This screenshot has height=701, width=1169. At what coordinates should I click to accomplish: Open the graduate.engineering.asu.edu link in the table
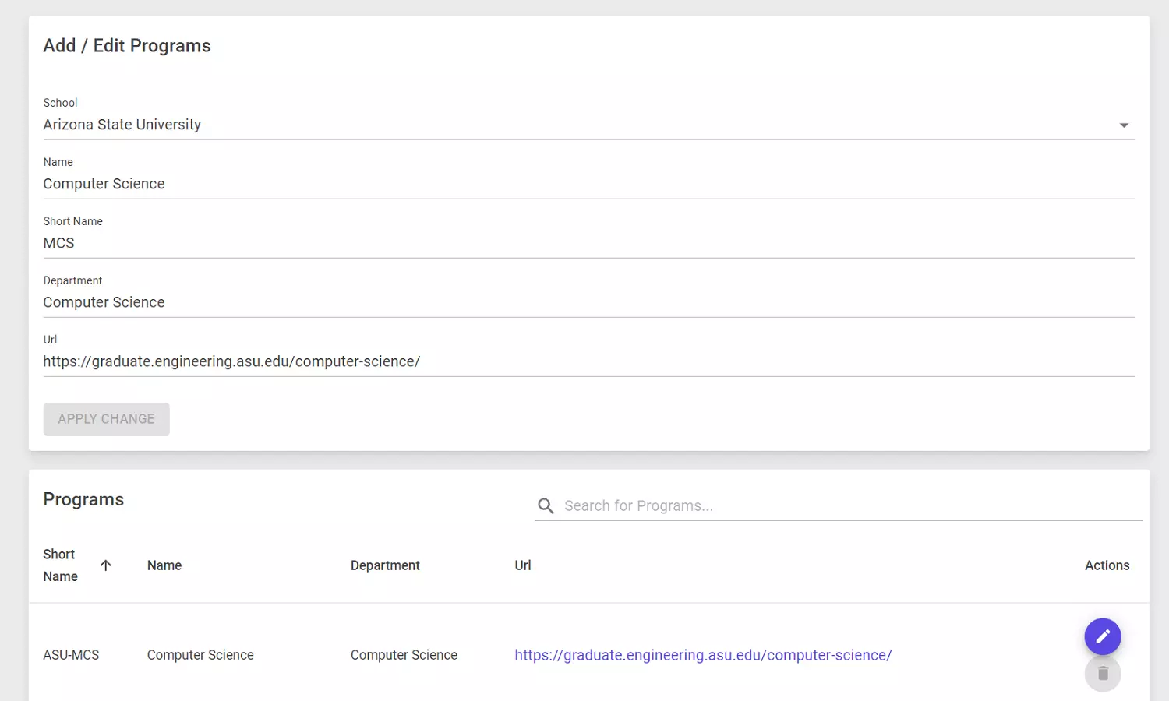pos(702,655)
